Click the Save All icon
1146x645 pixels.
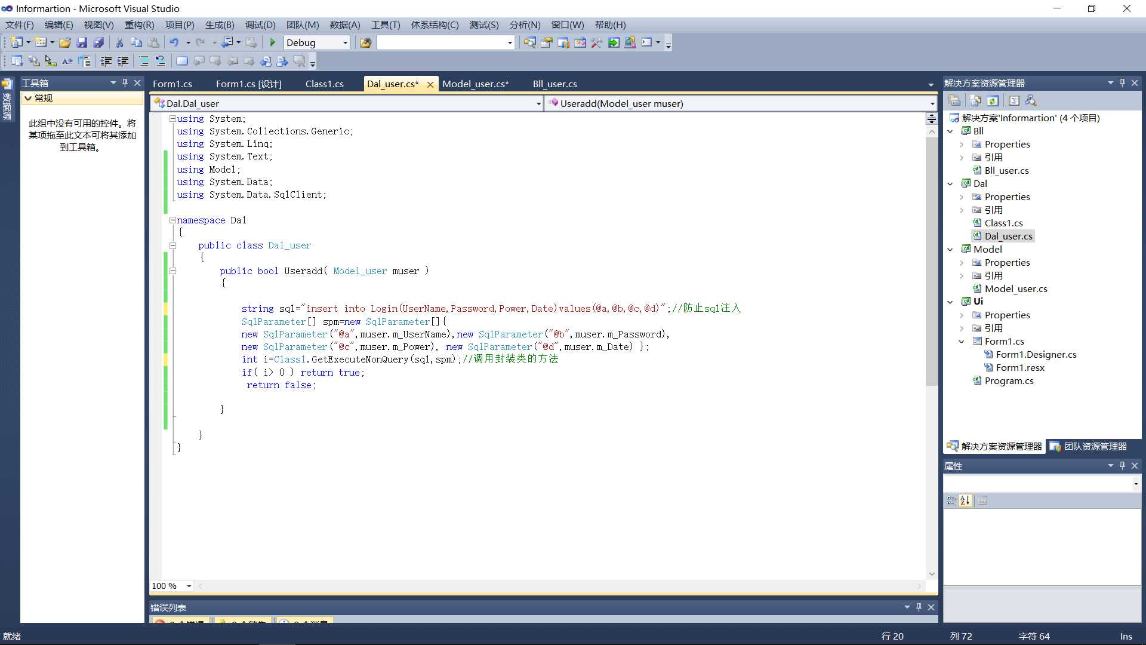tap(98, 42)
